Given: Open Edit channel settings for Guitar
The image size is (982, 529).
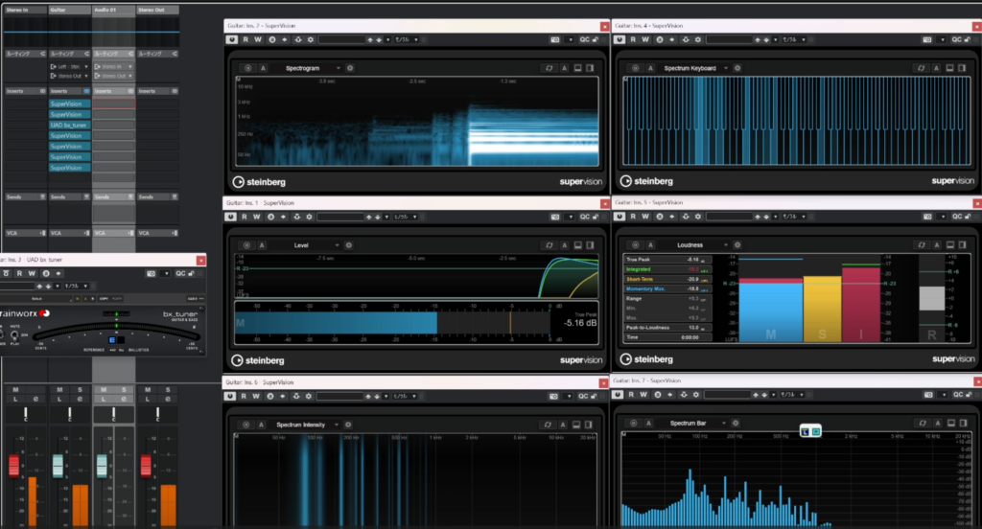Looking at the screenshot, I should pyautogui.click(x=80, y=399).
